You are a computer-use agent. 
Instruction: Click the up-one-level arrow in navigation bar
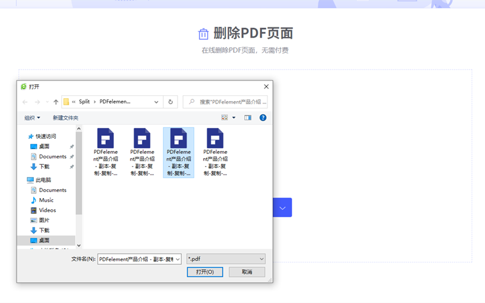point(56,102)
